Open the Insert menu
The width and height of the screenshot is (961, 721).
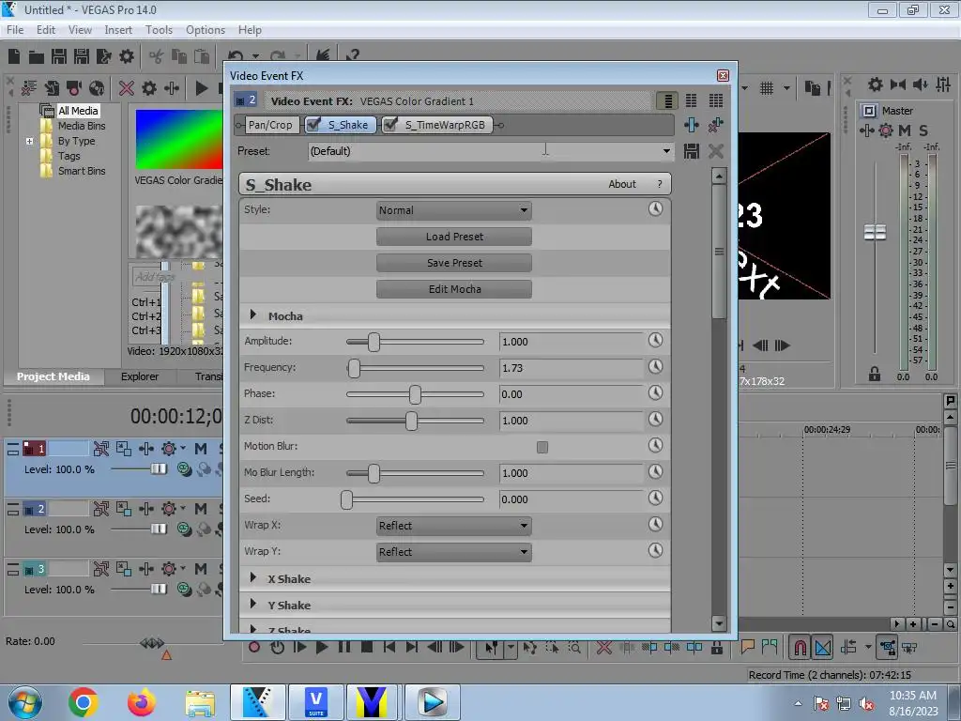pos(117,29)
